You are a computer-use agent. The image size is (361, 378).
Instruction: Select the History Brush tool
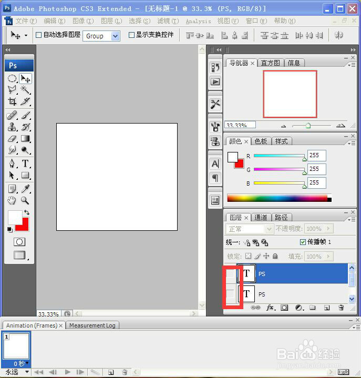pos(25,127)
